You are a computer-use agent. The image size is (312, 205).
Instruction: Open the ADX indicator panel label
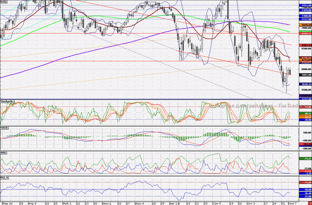[3, 153]
